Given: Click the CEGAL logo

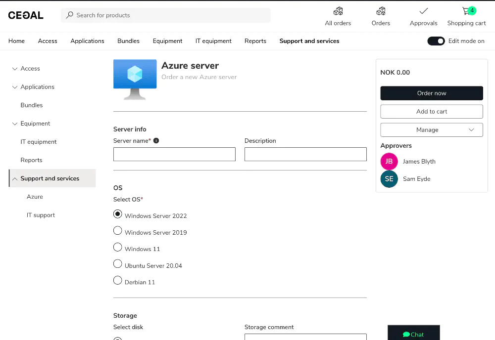Looking at the screenshot, I should [x=26, y=15].
